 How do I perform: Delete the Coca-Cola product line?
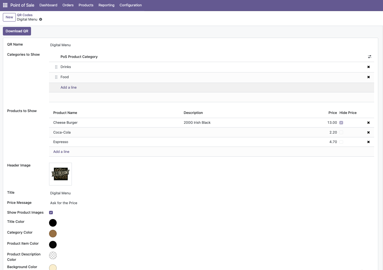click(368, 132)
